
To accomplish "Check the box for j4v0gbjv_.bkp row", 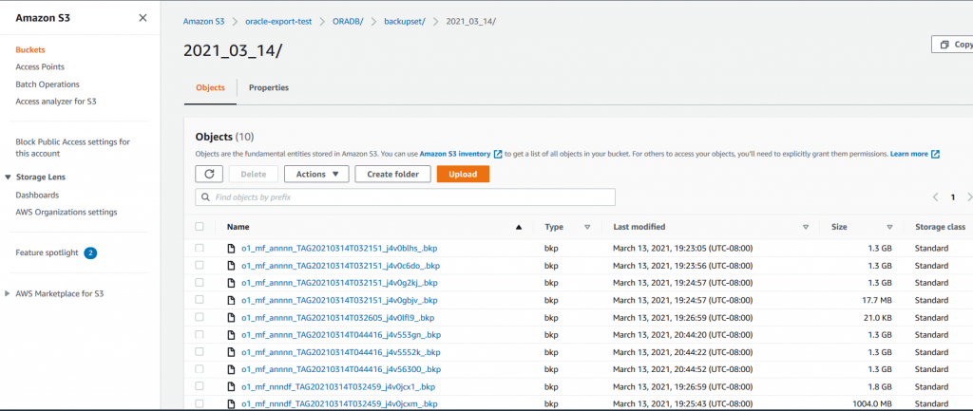I will point(200,299).
